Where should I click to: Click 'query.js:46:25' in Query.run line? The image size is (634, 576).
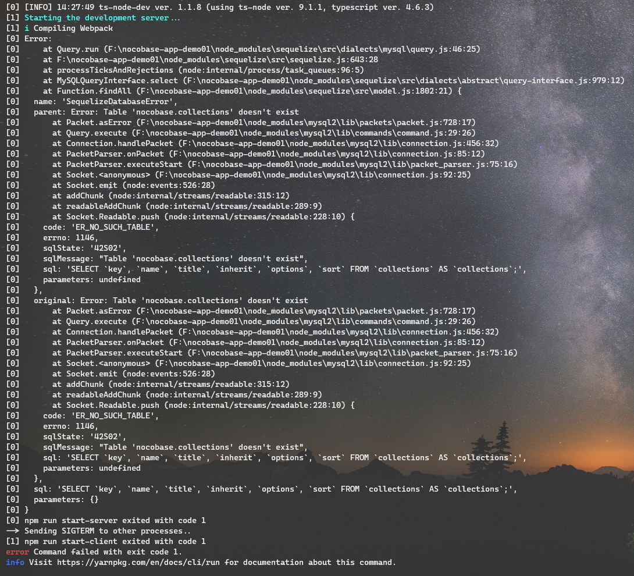(443, 49)
